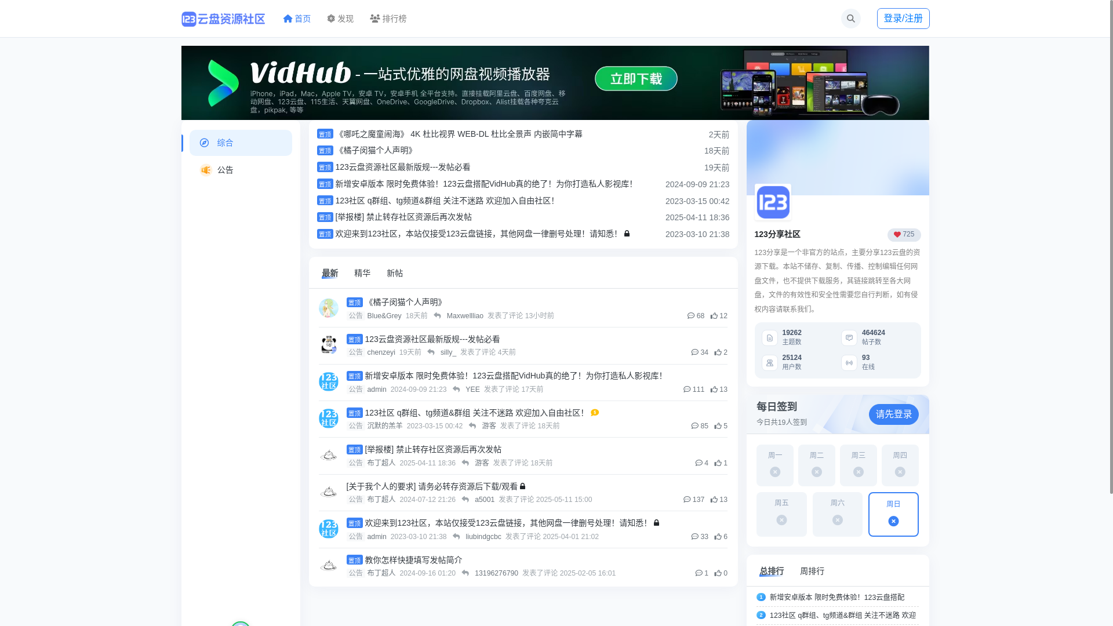Select the 周一 check-in box

(775, 465)
